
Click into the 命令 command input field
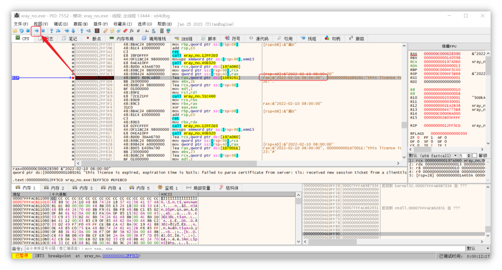[x=245, y=248]
